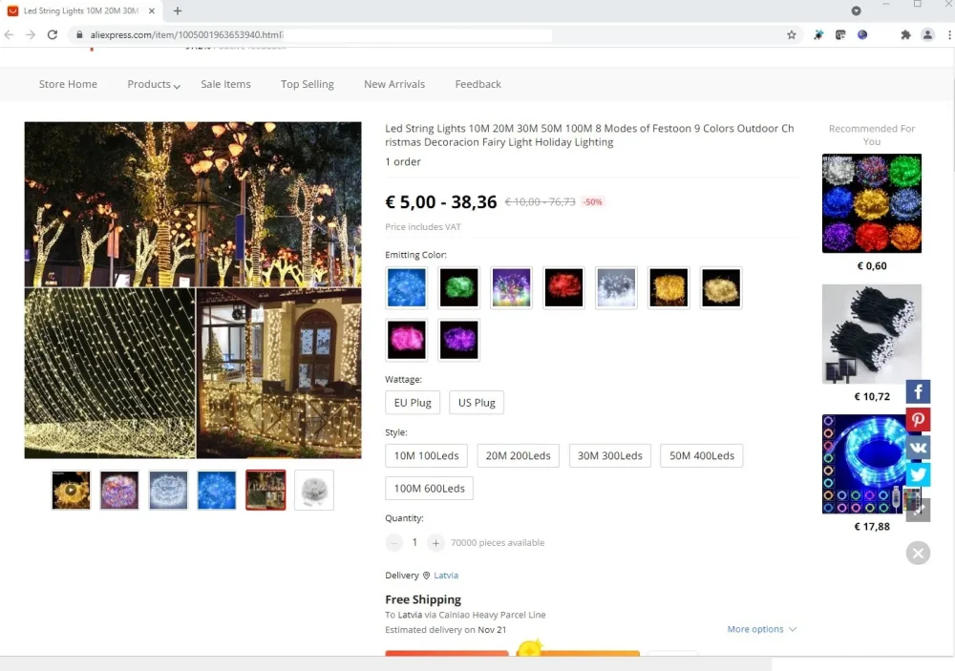Choose the 20M 200Leds style

(518, 455)
